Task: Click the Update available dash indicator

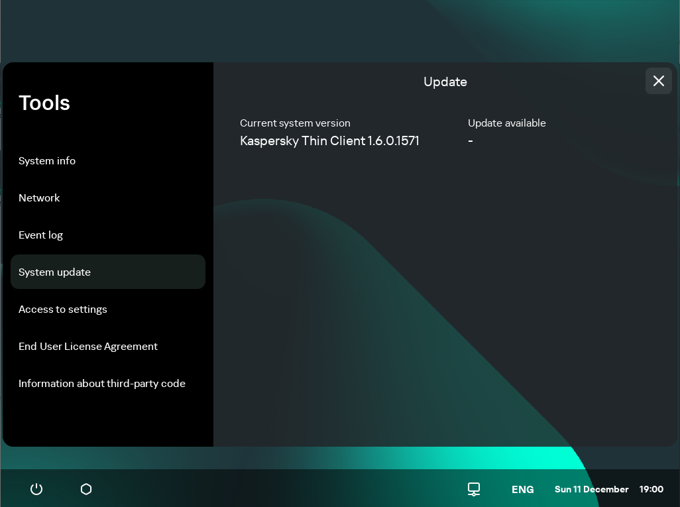Action: (x=471, y=141)
